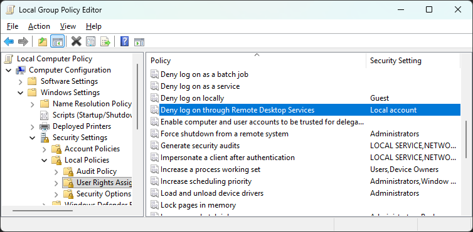Select Local Policies tree item
Viewport: 473px width, 232px height.
[87, 160]
